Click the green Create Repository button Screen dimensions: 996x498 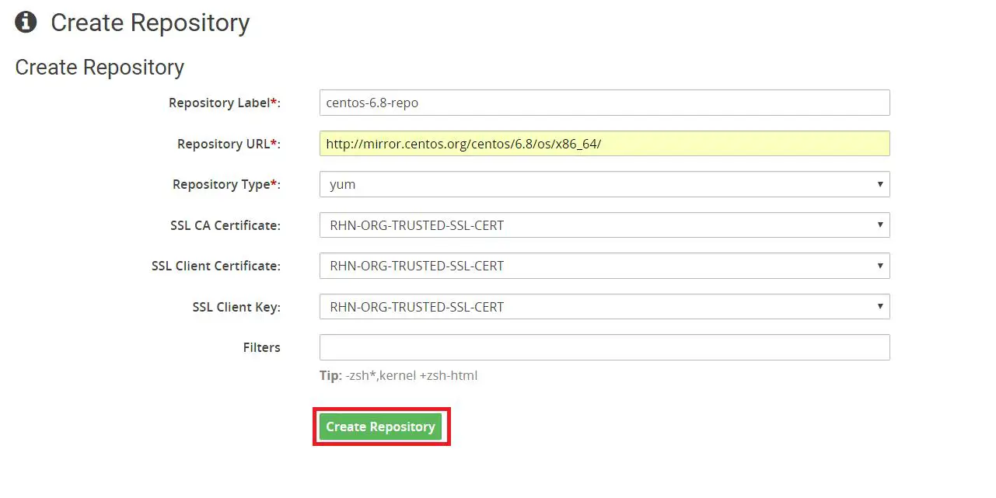380,427
